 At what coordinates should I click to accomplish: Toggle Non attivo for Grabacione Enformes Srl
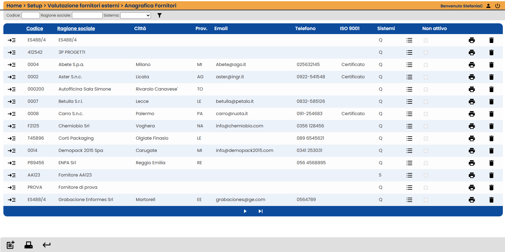pos(426,200)
